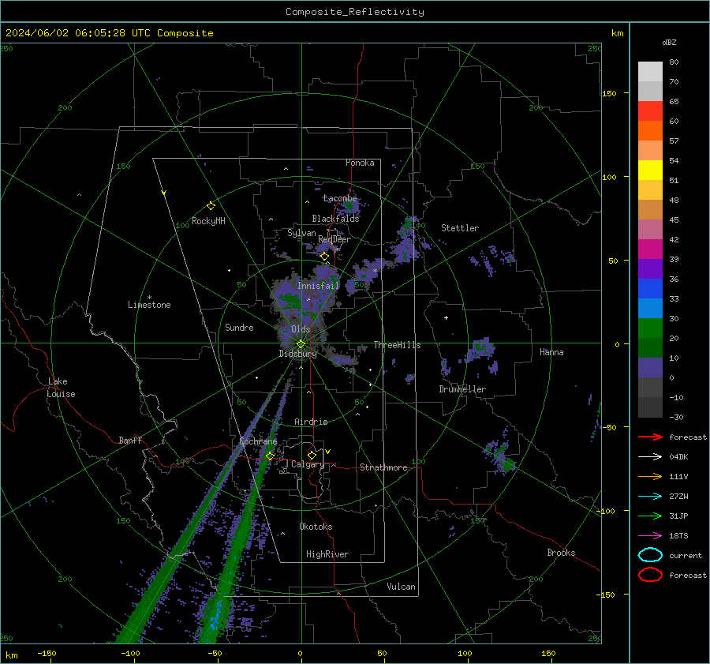Image resolution: width=710 pixels, height=664 pixels.
Task: Click the Okotoks town label
Action: [316, 527]
